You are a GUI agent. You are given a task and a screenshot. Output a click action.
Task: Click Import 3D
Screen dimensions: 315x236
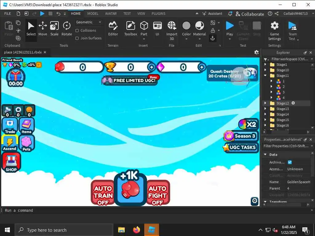click(x=172, y=30)
